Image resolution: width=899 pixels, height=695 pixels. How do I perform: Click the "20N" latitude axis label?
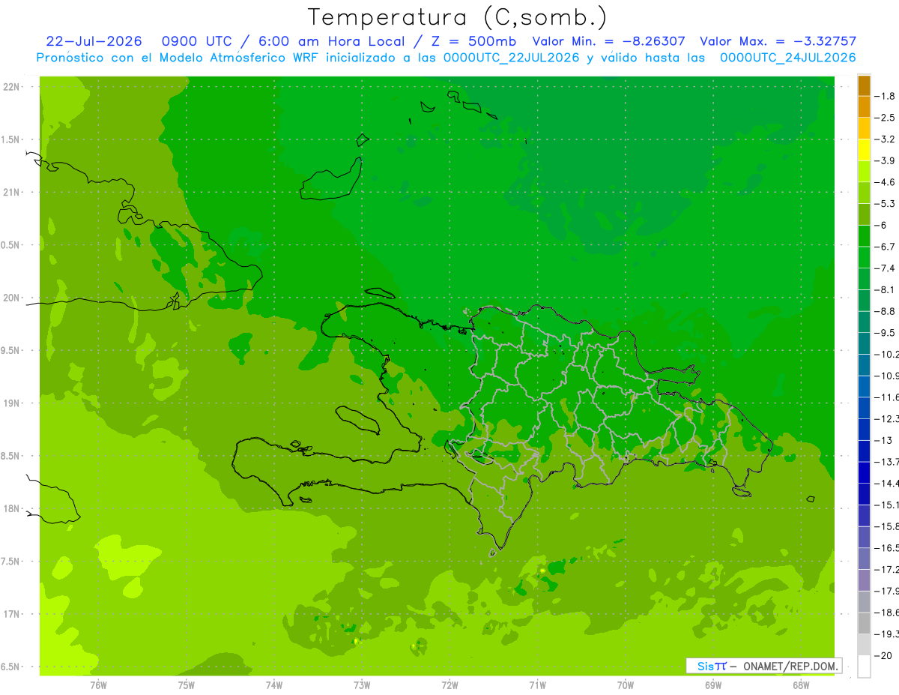pyautogui.click(x=11, y=298)
